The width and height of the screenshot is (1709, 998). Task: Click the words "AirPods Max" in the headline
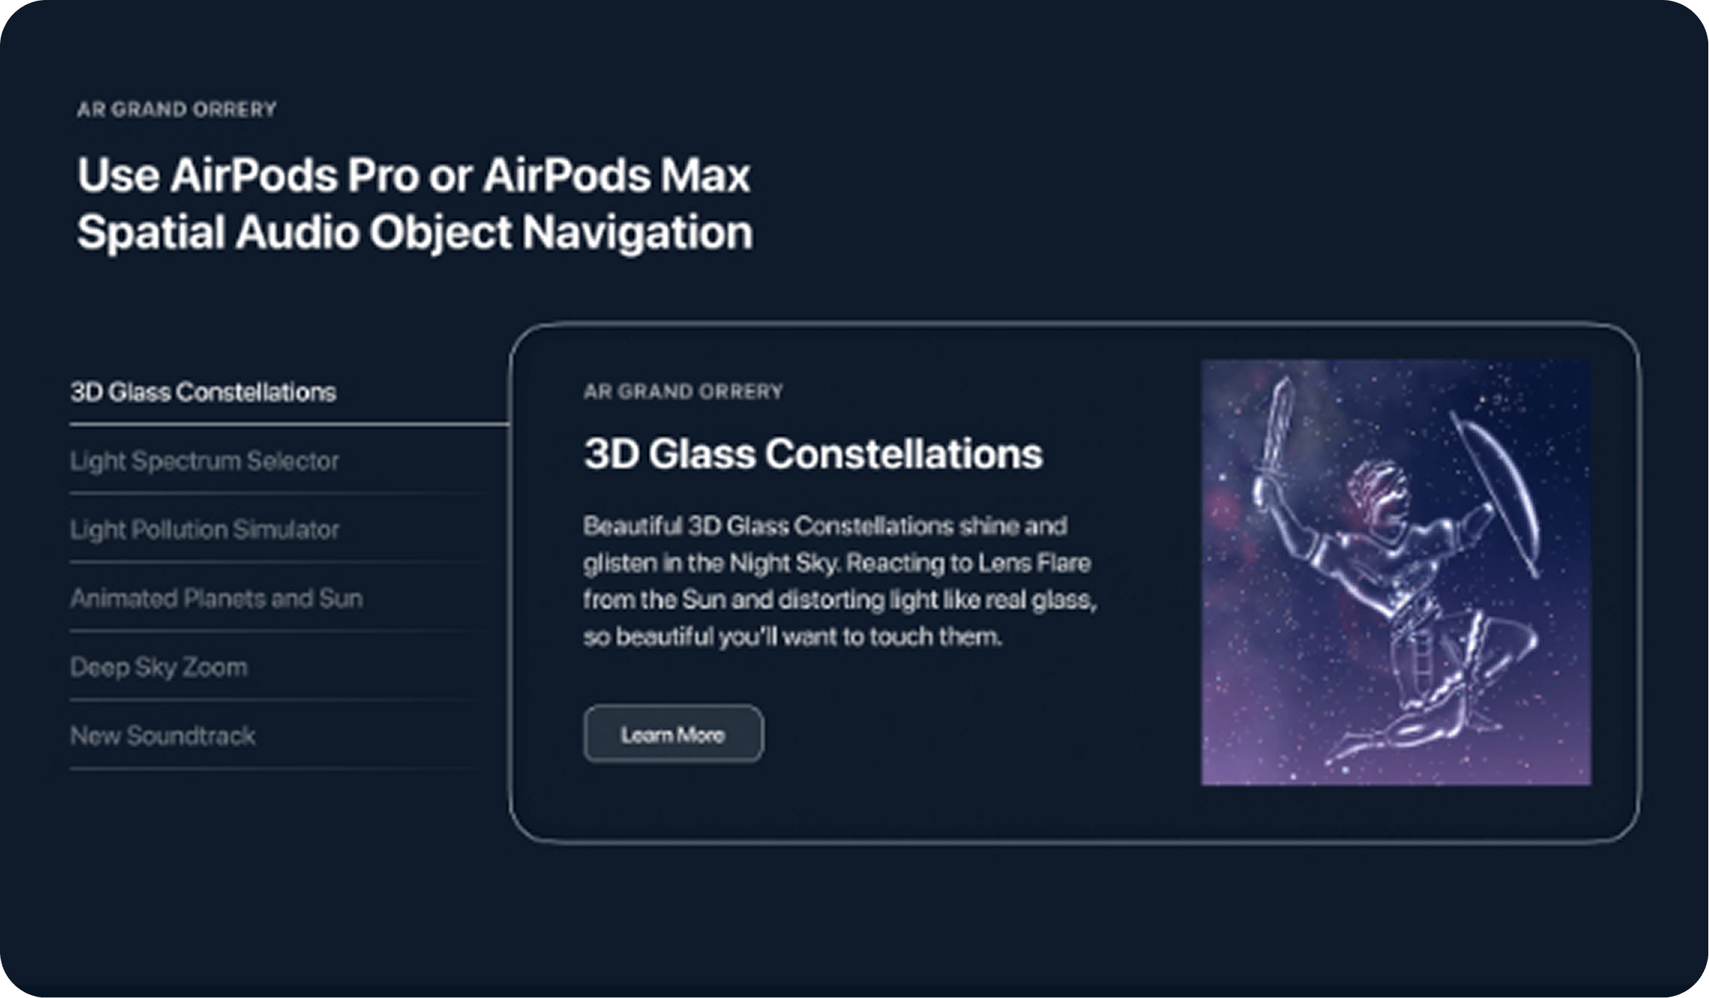pyautogui.click(x=616, y=175)
